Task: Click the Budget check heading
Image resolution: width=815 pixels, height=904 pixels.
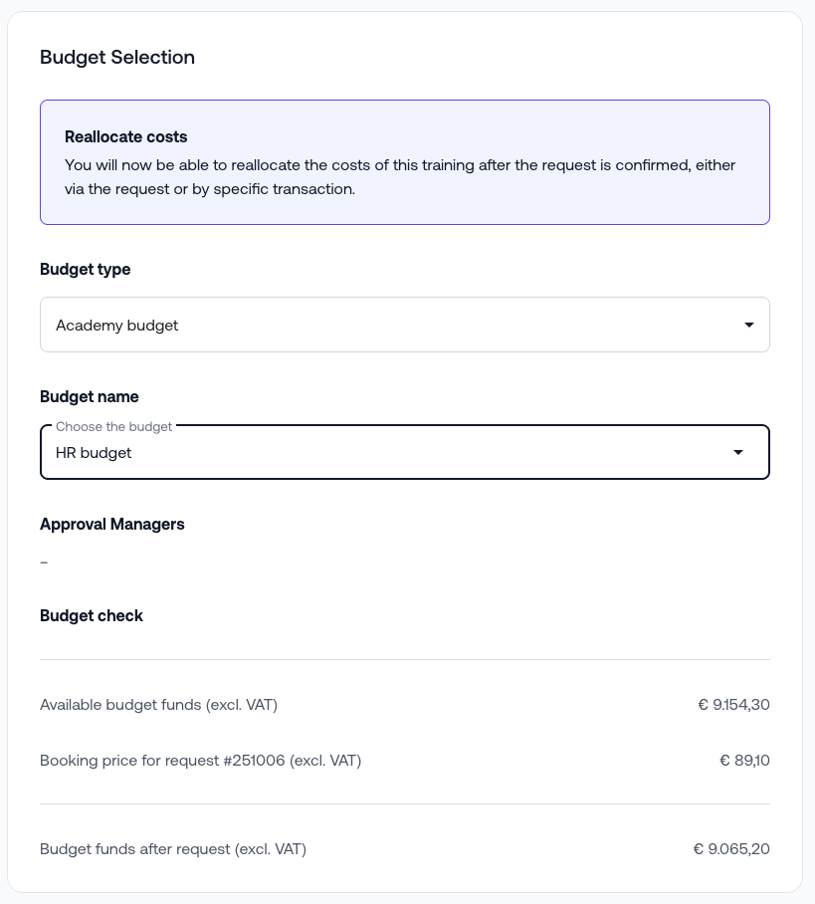Action: tap(92, 615)
